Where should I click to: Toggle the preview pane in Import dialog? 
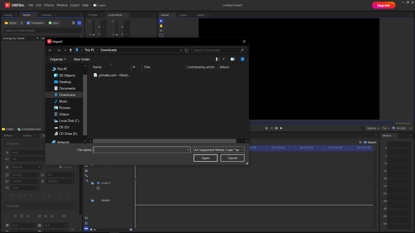click(x=232, y=59)
